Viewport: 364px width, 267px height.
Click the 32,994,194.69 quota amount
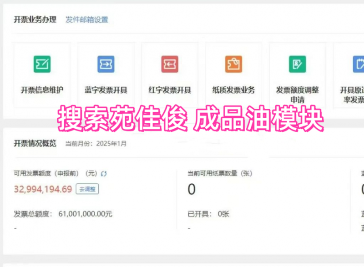[43, 189]
